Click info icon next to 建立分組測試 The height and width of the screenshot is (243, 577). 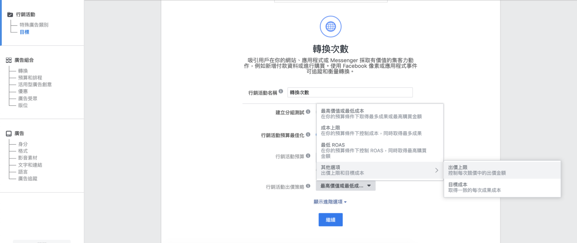coord(308,112)
